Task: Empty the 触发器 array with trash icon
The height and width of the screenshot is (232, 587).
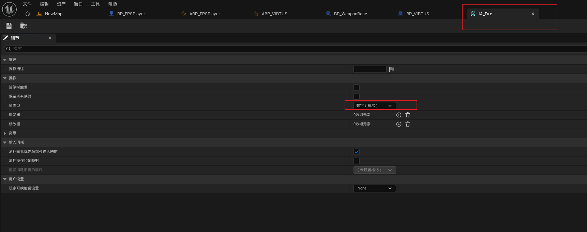Action: pos(408,115)
